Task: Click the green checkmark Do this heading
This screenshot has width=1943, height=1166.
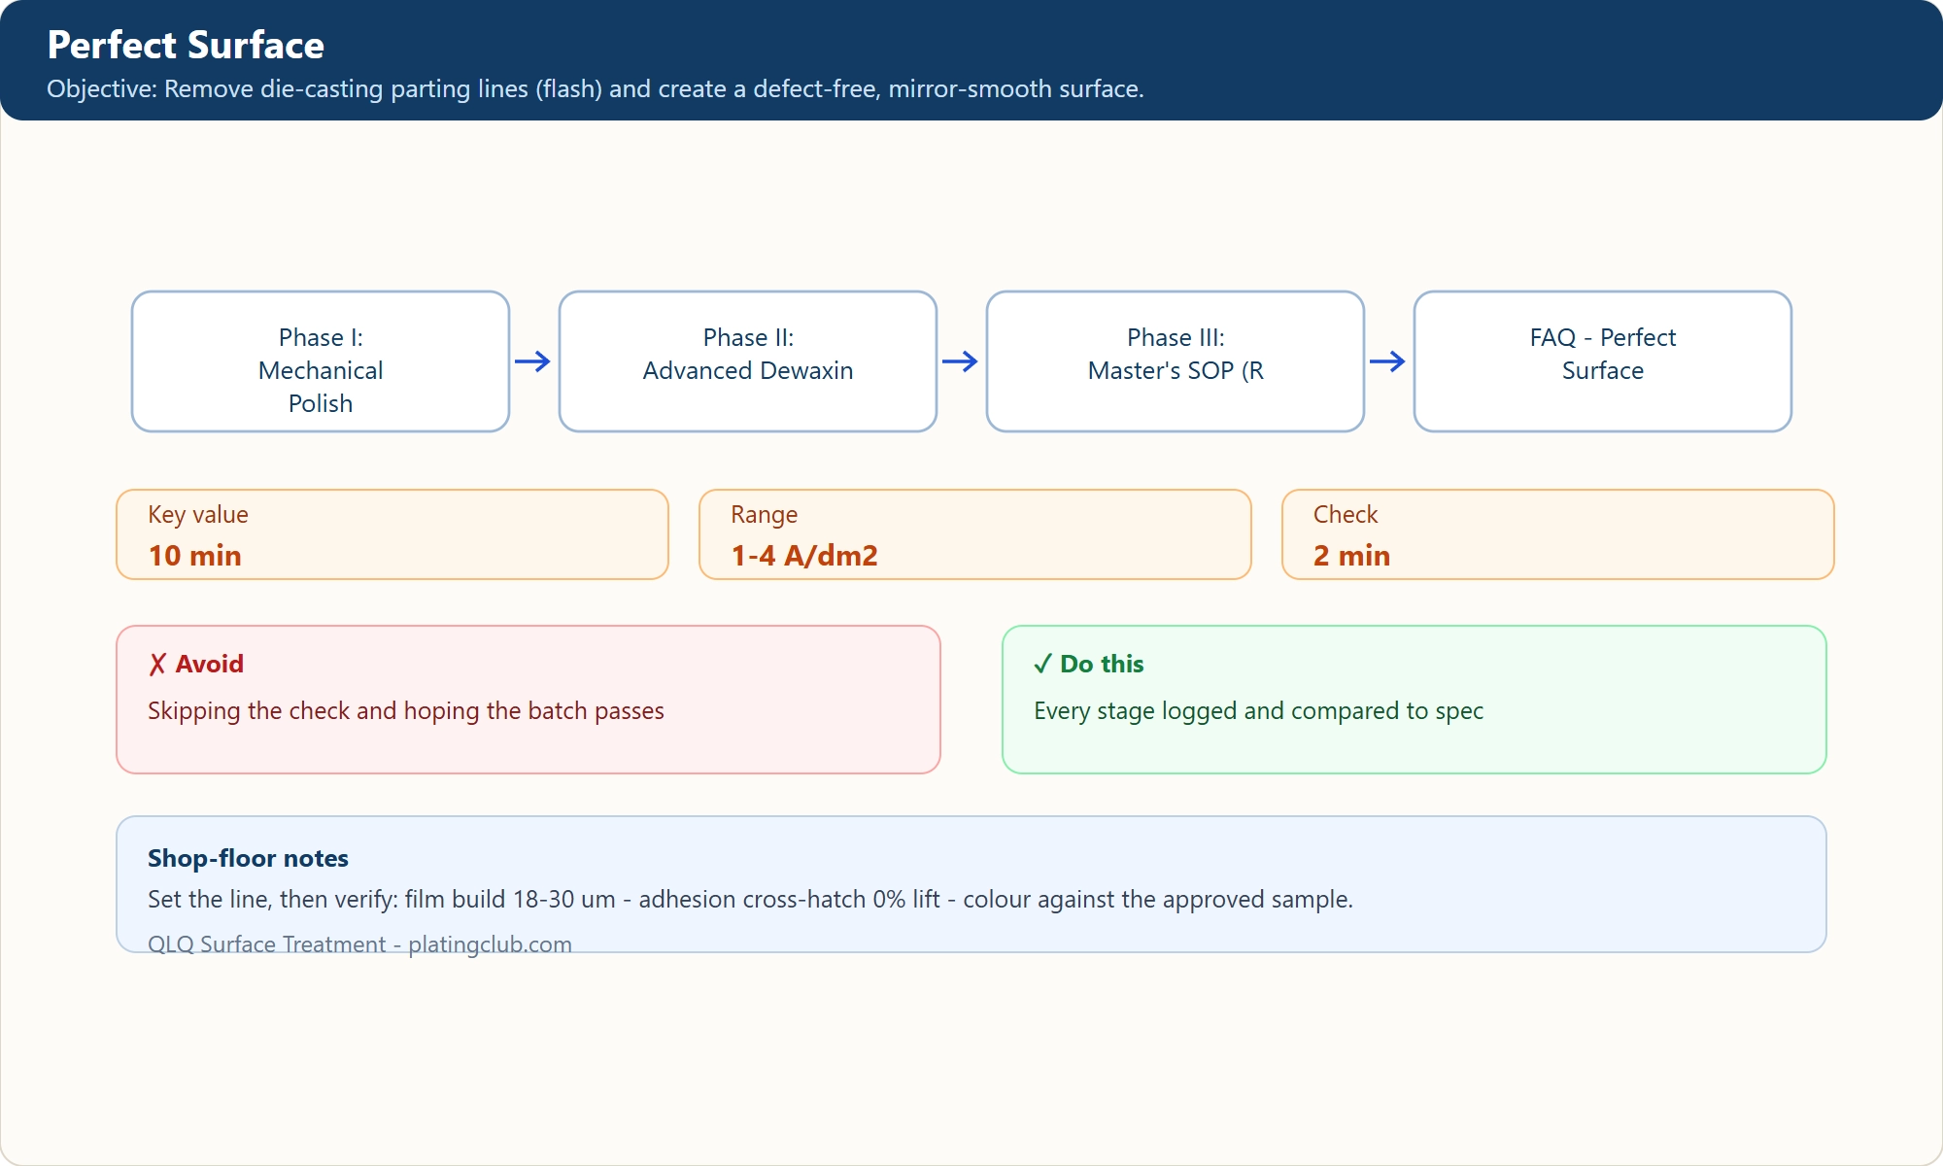Action: click(1089, 664)
